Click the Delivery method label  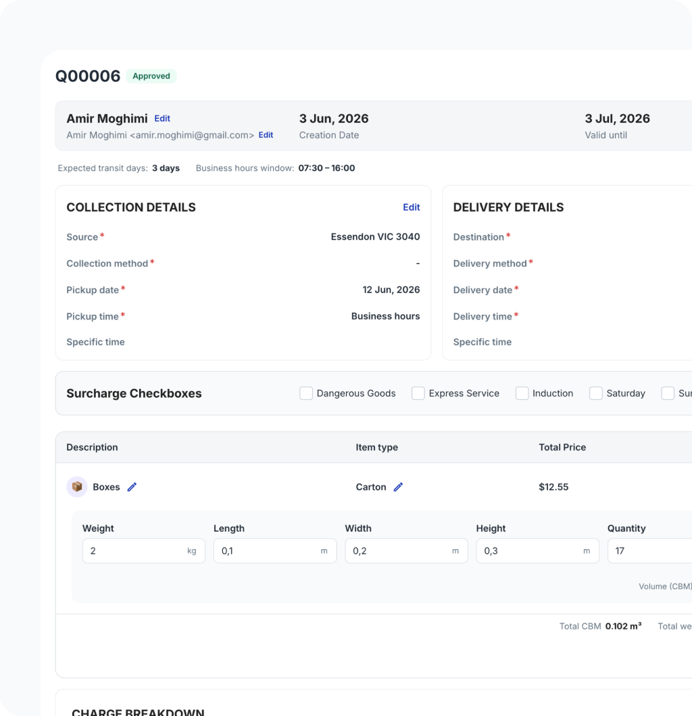(x=490, y=263)
